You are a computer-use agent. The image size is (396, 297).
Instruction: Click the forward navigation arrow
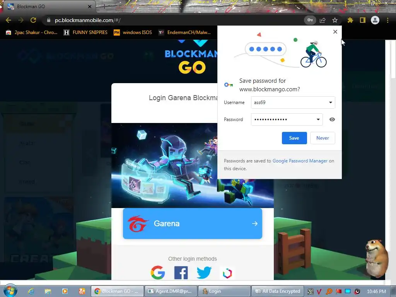click(x=21, y=20)
